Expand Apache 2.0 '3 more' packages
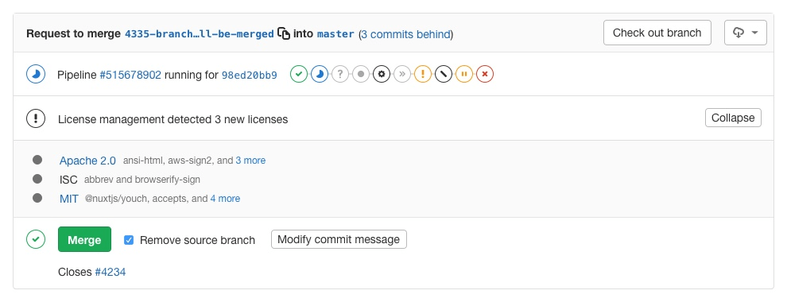The image size is (787, 302). click(x=250, y=161)
